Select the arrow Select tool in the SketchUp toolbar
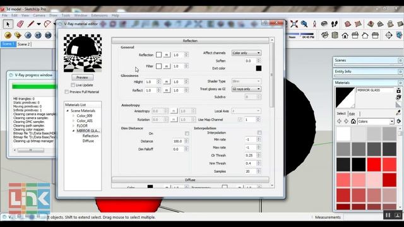 click(8, 24)
